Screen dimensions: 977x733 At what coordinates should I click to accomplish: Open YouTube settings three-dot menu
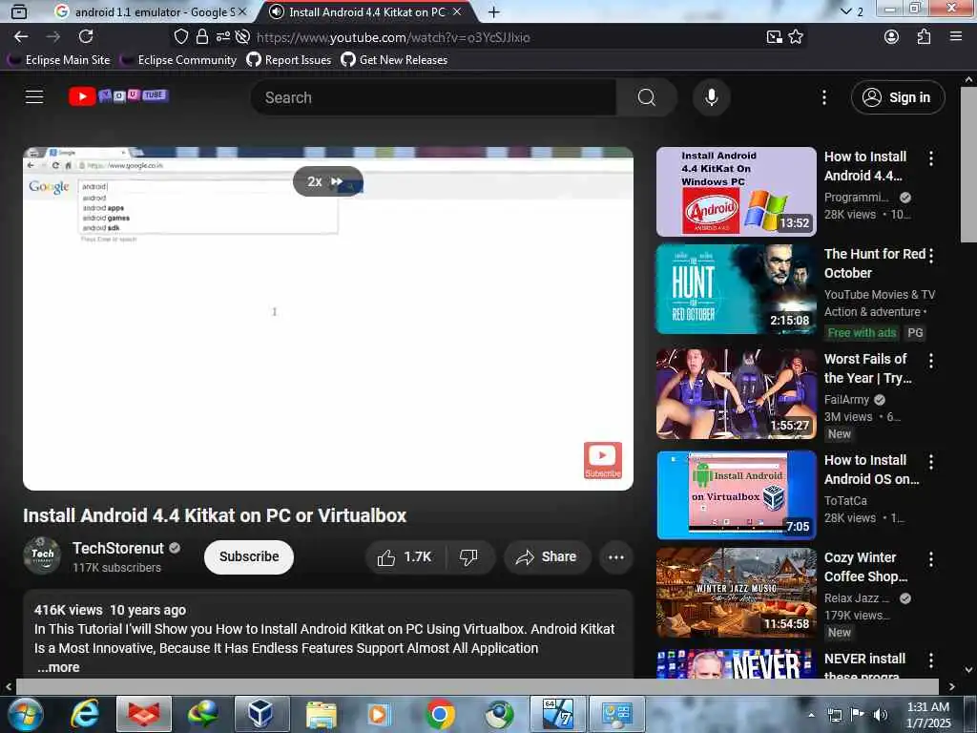point(823,97)
